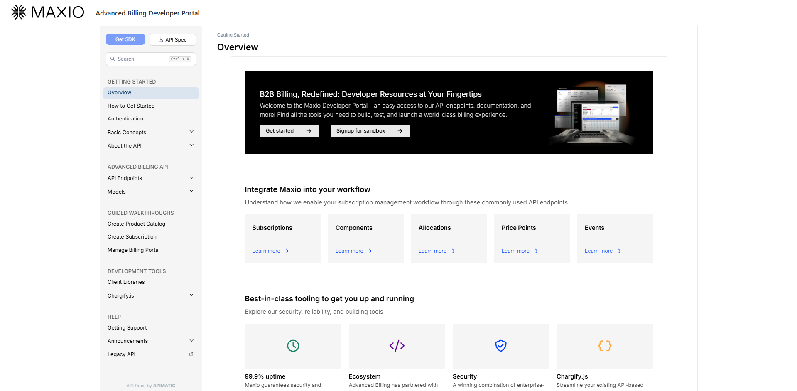This screenshot has width=797, height=391.
Task: Click the orange curly braces icon above Chargify.js
Action: [604, 346]
